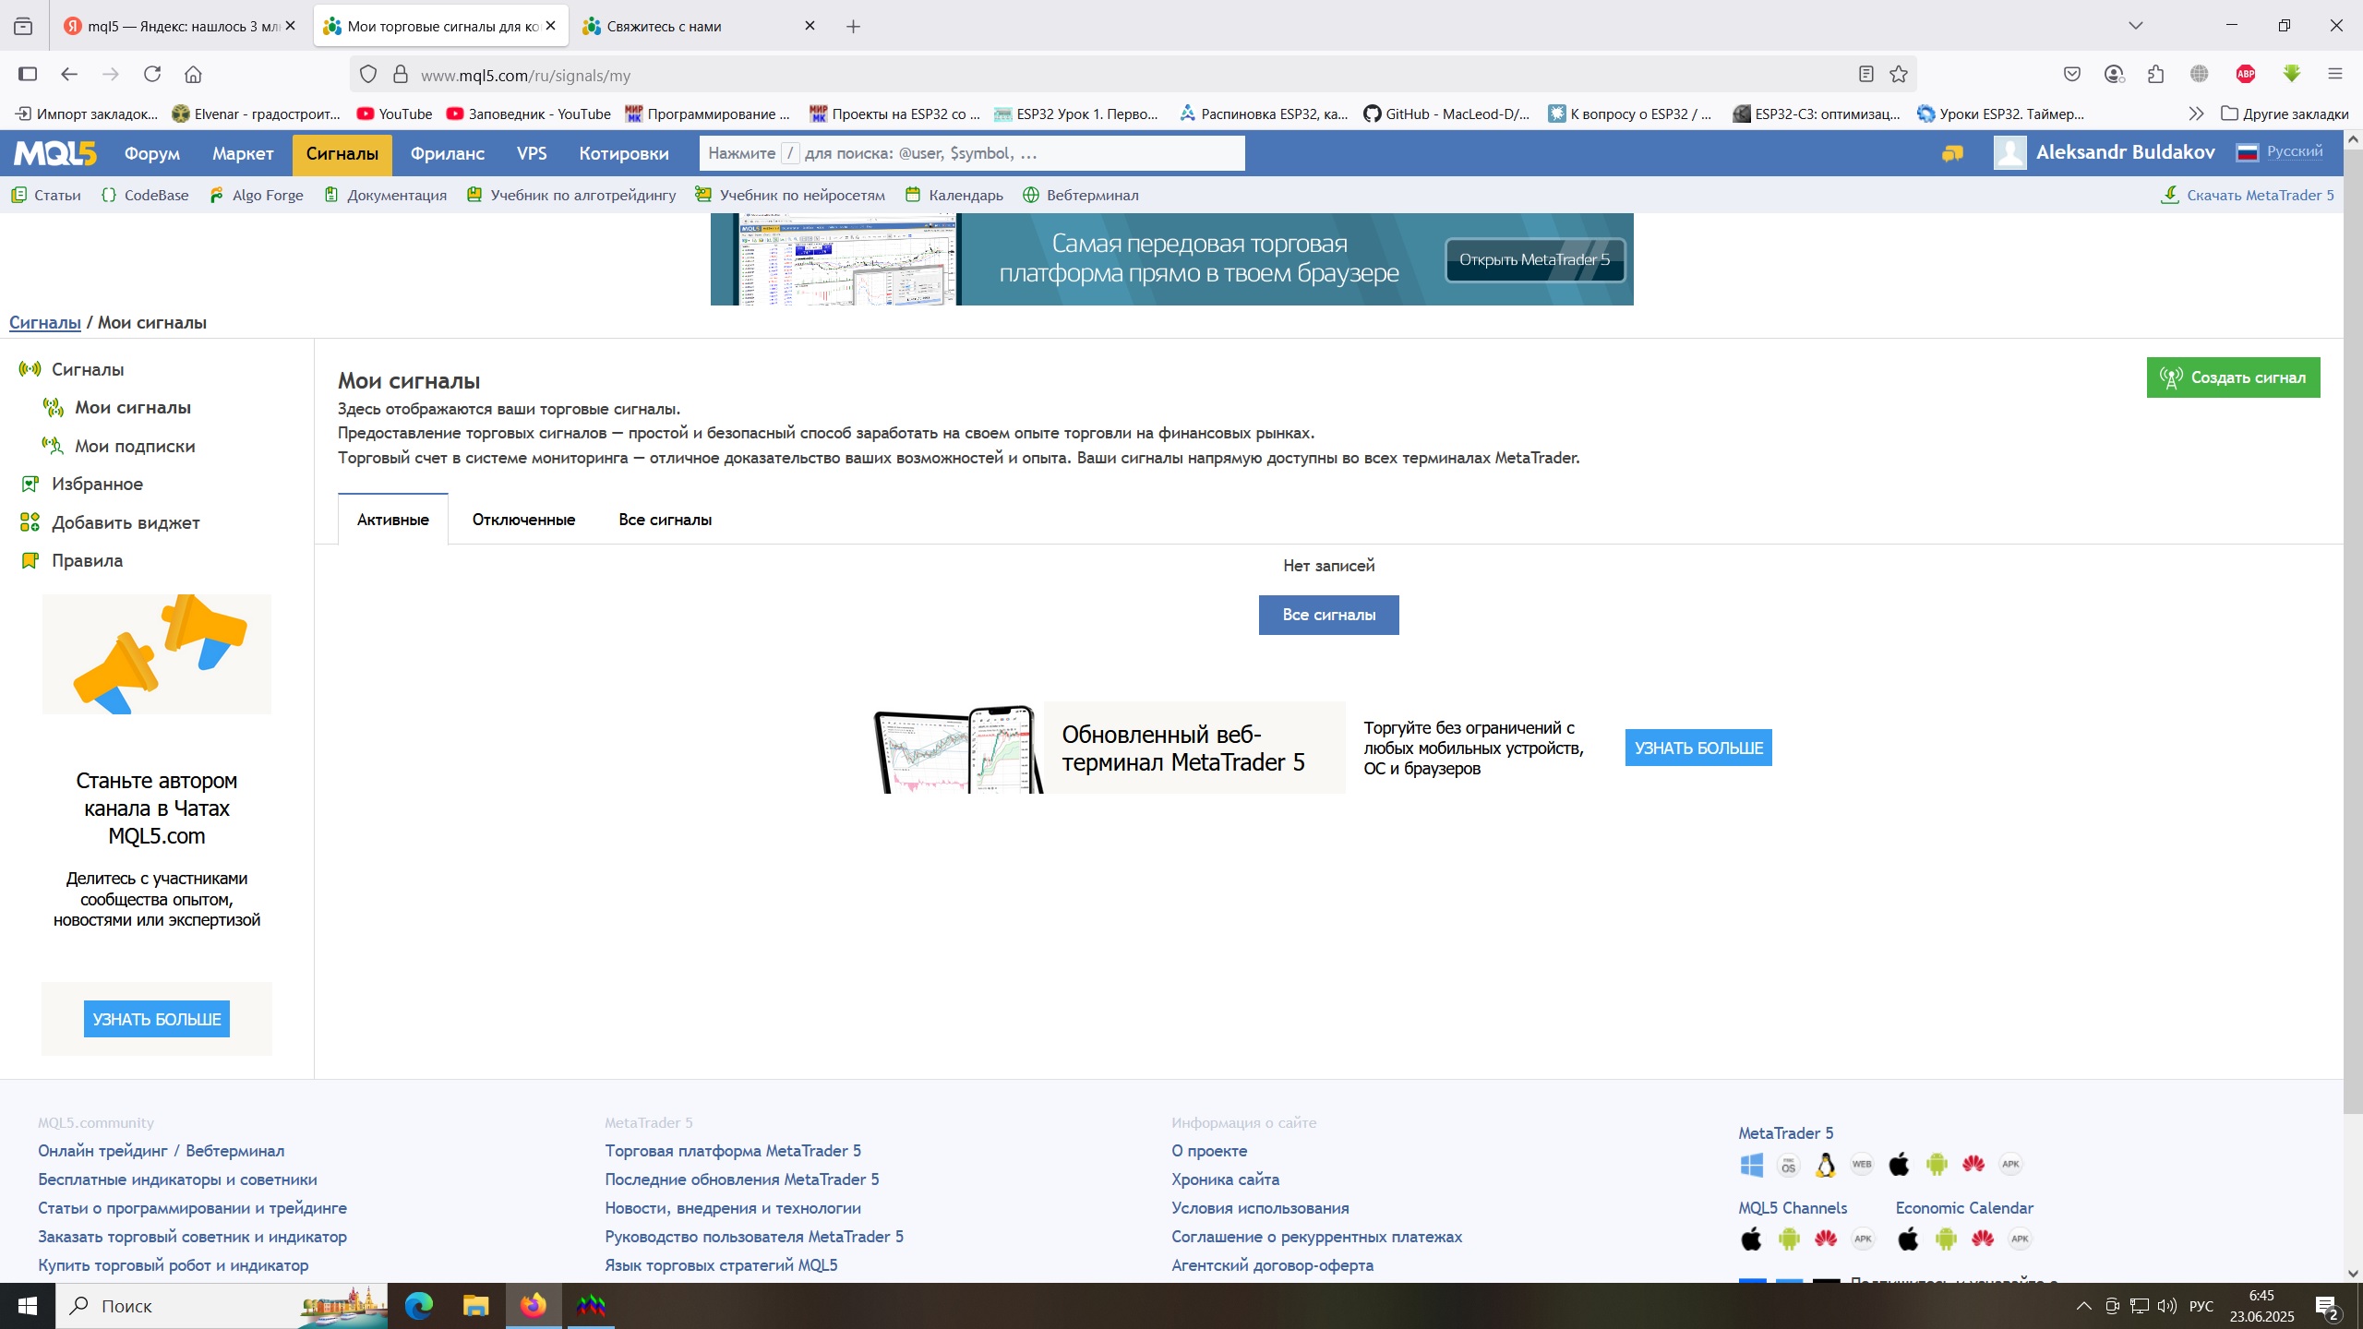Click the page vertical scrollbar
This screenshot has width=2363, height=1329.
coord(2352,628)
